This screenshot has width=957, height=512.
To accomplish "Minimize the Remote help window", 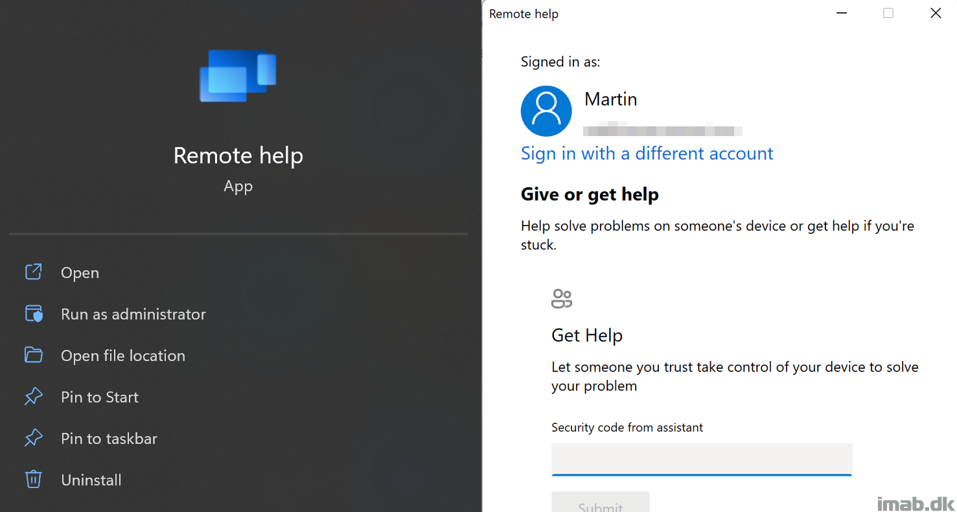I will 842,13.
